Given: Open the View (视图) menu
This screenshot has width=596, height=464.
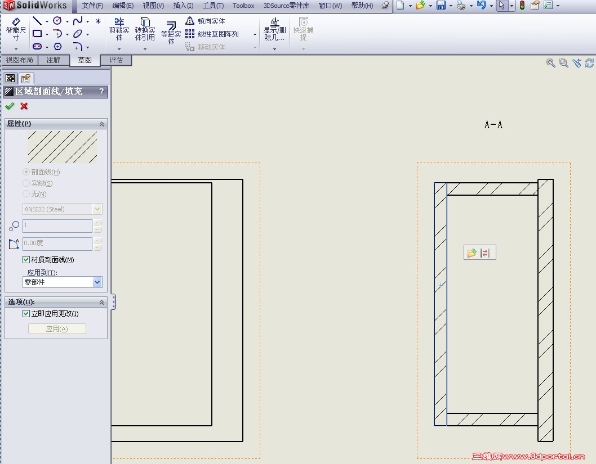Looking at the screenshot, I should [x=153, y=6].
